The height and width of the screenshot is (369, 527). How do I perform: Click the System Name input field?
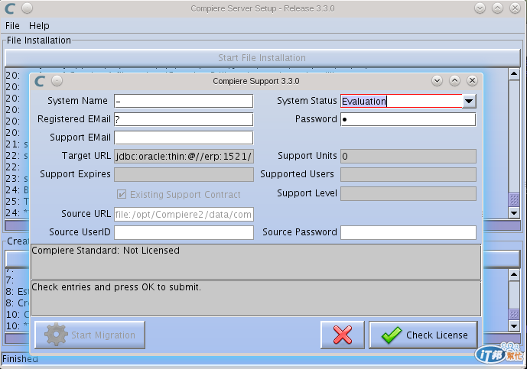pos(184,101)
